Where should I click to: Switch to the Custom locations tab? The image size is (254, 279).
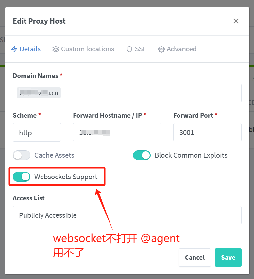(x=83, y=49)
